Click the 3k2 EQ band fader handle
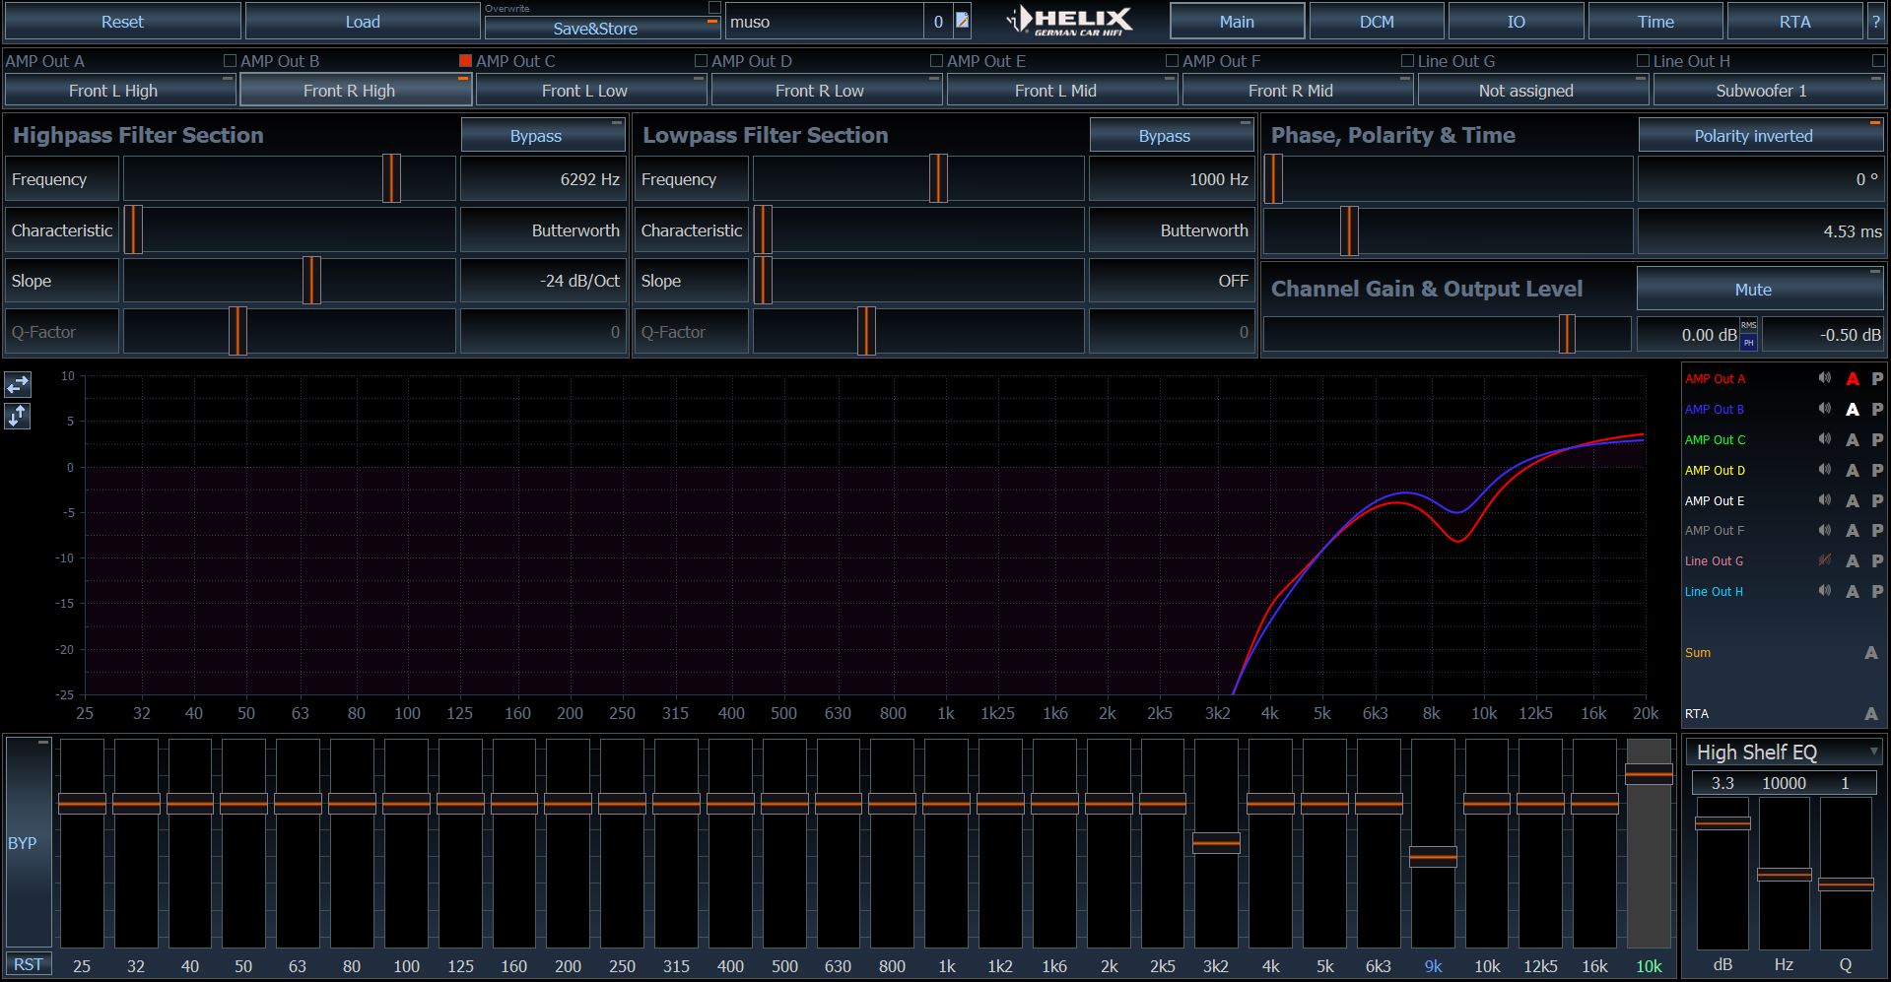The height and width of the screenshot is (982, 1891). pyautogui.click(x=1216, y=843)
